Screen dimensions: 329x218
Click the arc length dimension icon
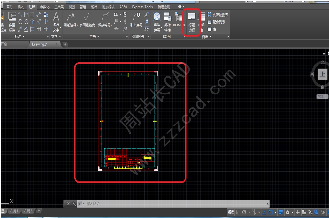click(20, 29)
